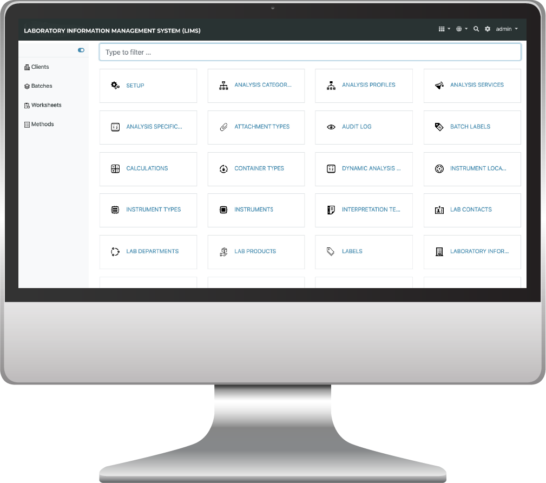Screen dimensions: 546x483
Task: Click the Analysis Specifications icon
Action: pyautogui.click(x=115, y=127)
